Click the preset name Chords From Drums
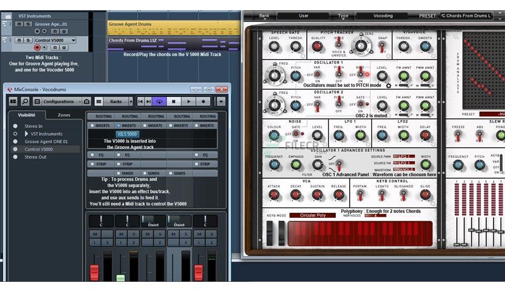This screenshot has height=292, width=505. 466,16
